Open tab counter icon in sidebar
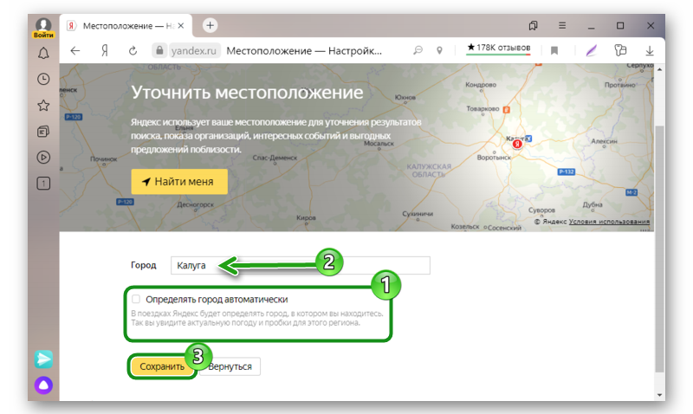This screenshot has height=414, width=693. pos(43,184)
